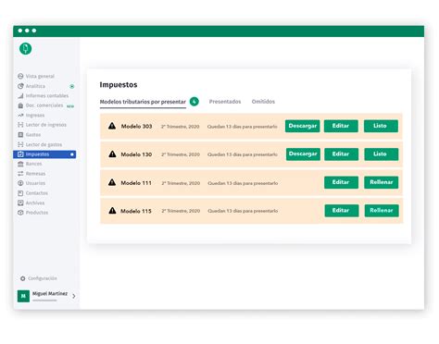Open Contactos from the sidebar

coord(37,193)
